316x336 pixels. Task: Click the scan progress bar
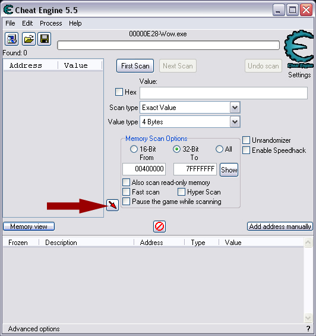[168, 45]
